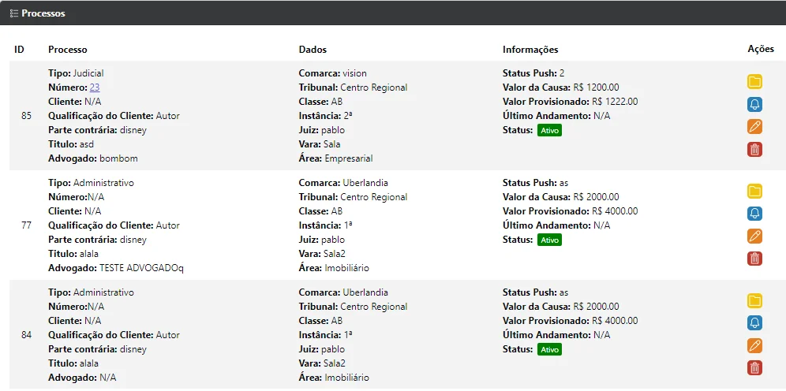786x391 pixels.
Task: Open yellow folder icon for process 84
Action: pos(754,300)
